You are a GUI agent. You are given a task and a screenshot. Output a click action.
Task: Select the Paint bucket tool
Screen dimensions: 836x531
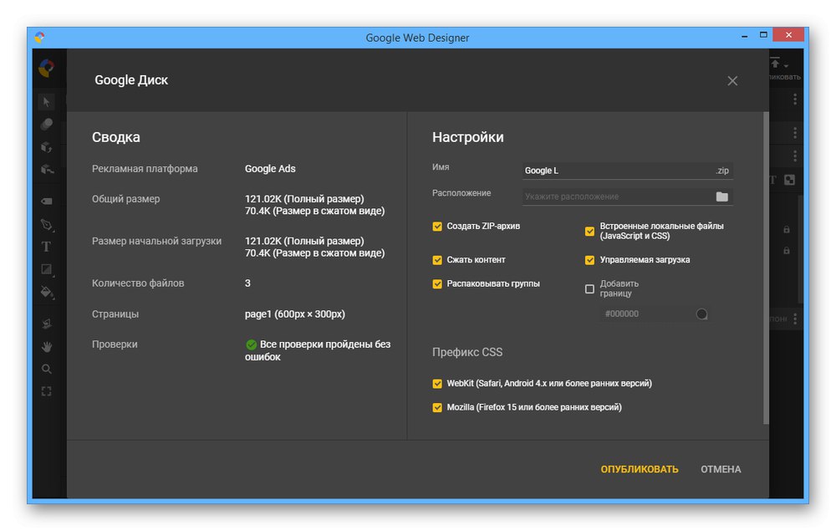click(x=47, y=292)
